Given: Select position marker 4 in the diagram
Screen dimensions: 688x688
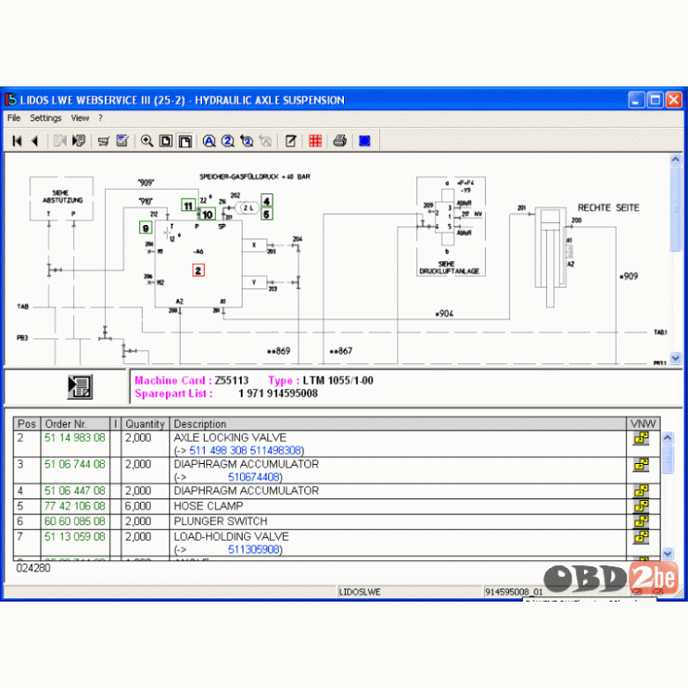Looking at the screenshot, I should [266, 200].
